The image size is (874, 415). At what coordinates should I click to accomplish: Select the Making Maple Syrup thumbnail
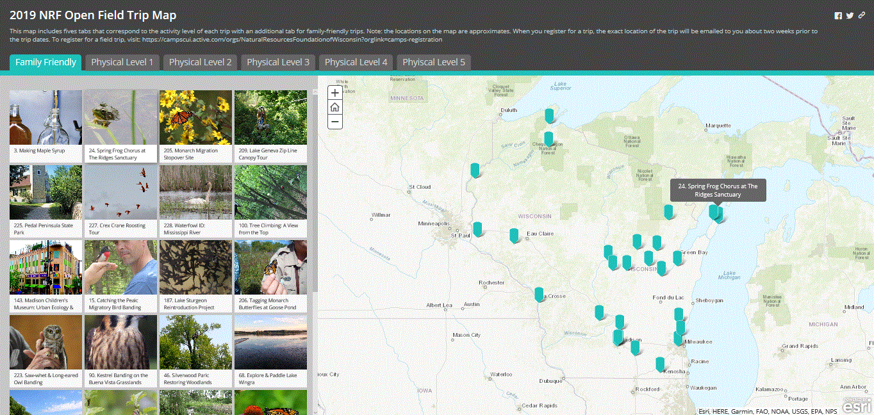45,124
